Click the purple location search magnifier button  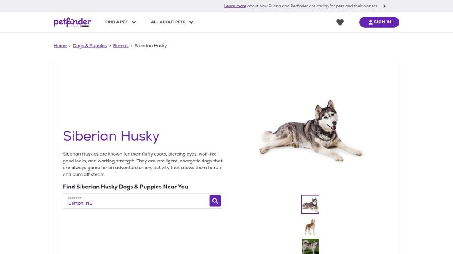click(x=215, y=201)
